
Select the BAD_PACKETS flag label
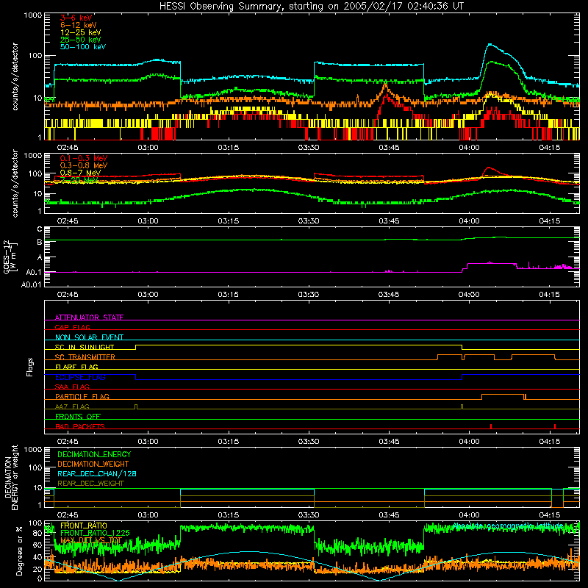(80, 426)
